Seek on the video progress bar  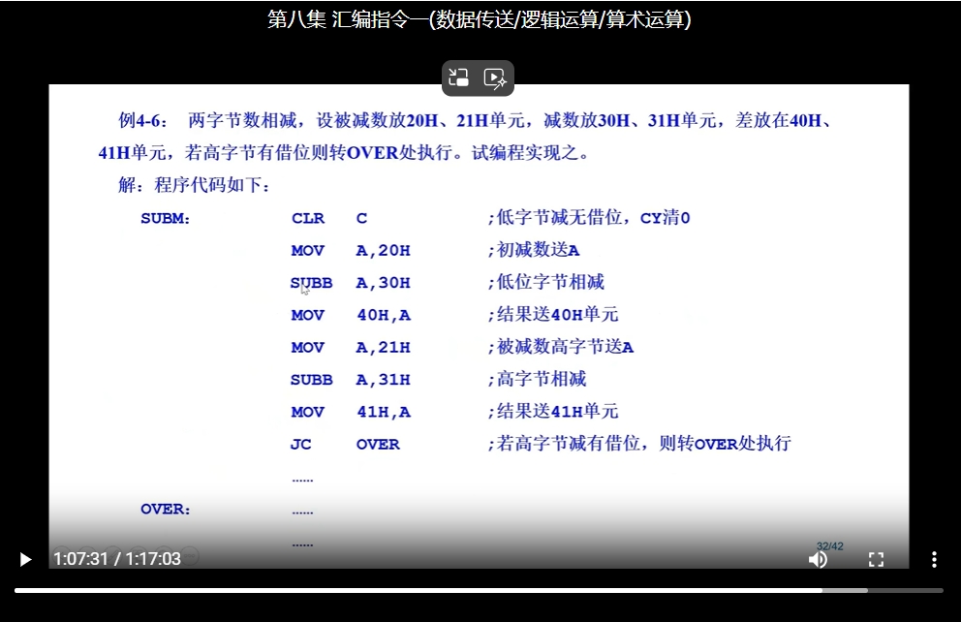click(x=479, y=591)
